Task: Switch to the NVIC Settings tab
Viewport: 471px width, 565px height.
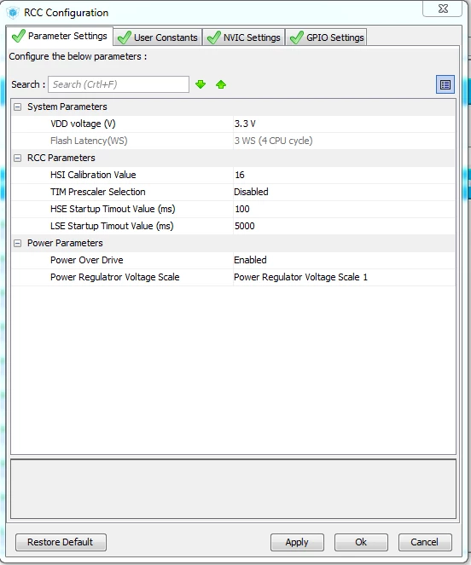Action: tap(244, 37)
